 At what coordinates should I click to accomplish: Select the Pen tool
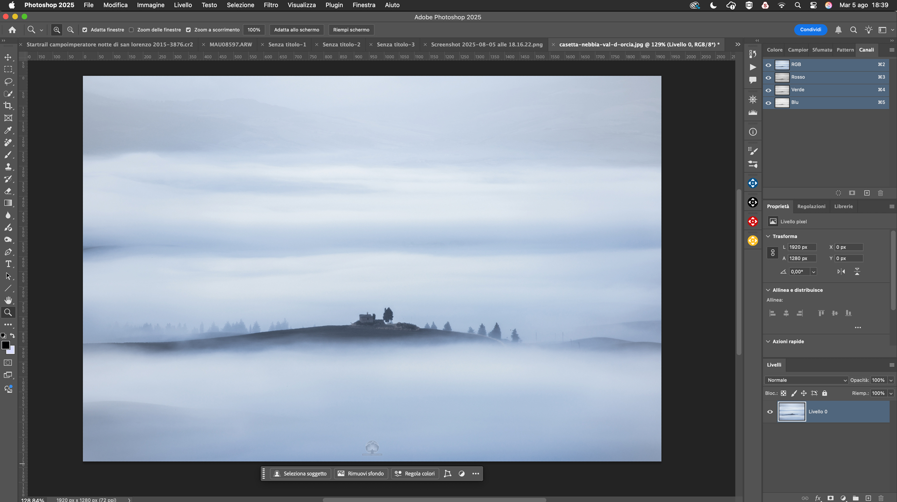pyautogui.click(x=8, y=252)
